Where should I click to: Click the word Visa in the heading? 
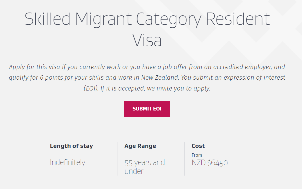point(147,40)
